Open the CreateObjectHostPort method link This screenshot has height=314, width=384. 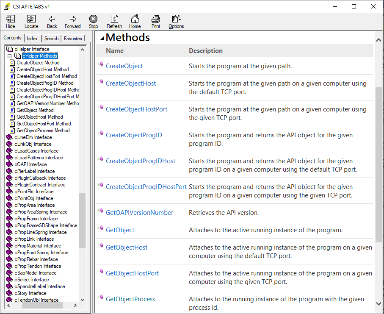136,109
